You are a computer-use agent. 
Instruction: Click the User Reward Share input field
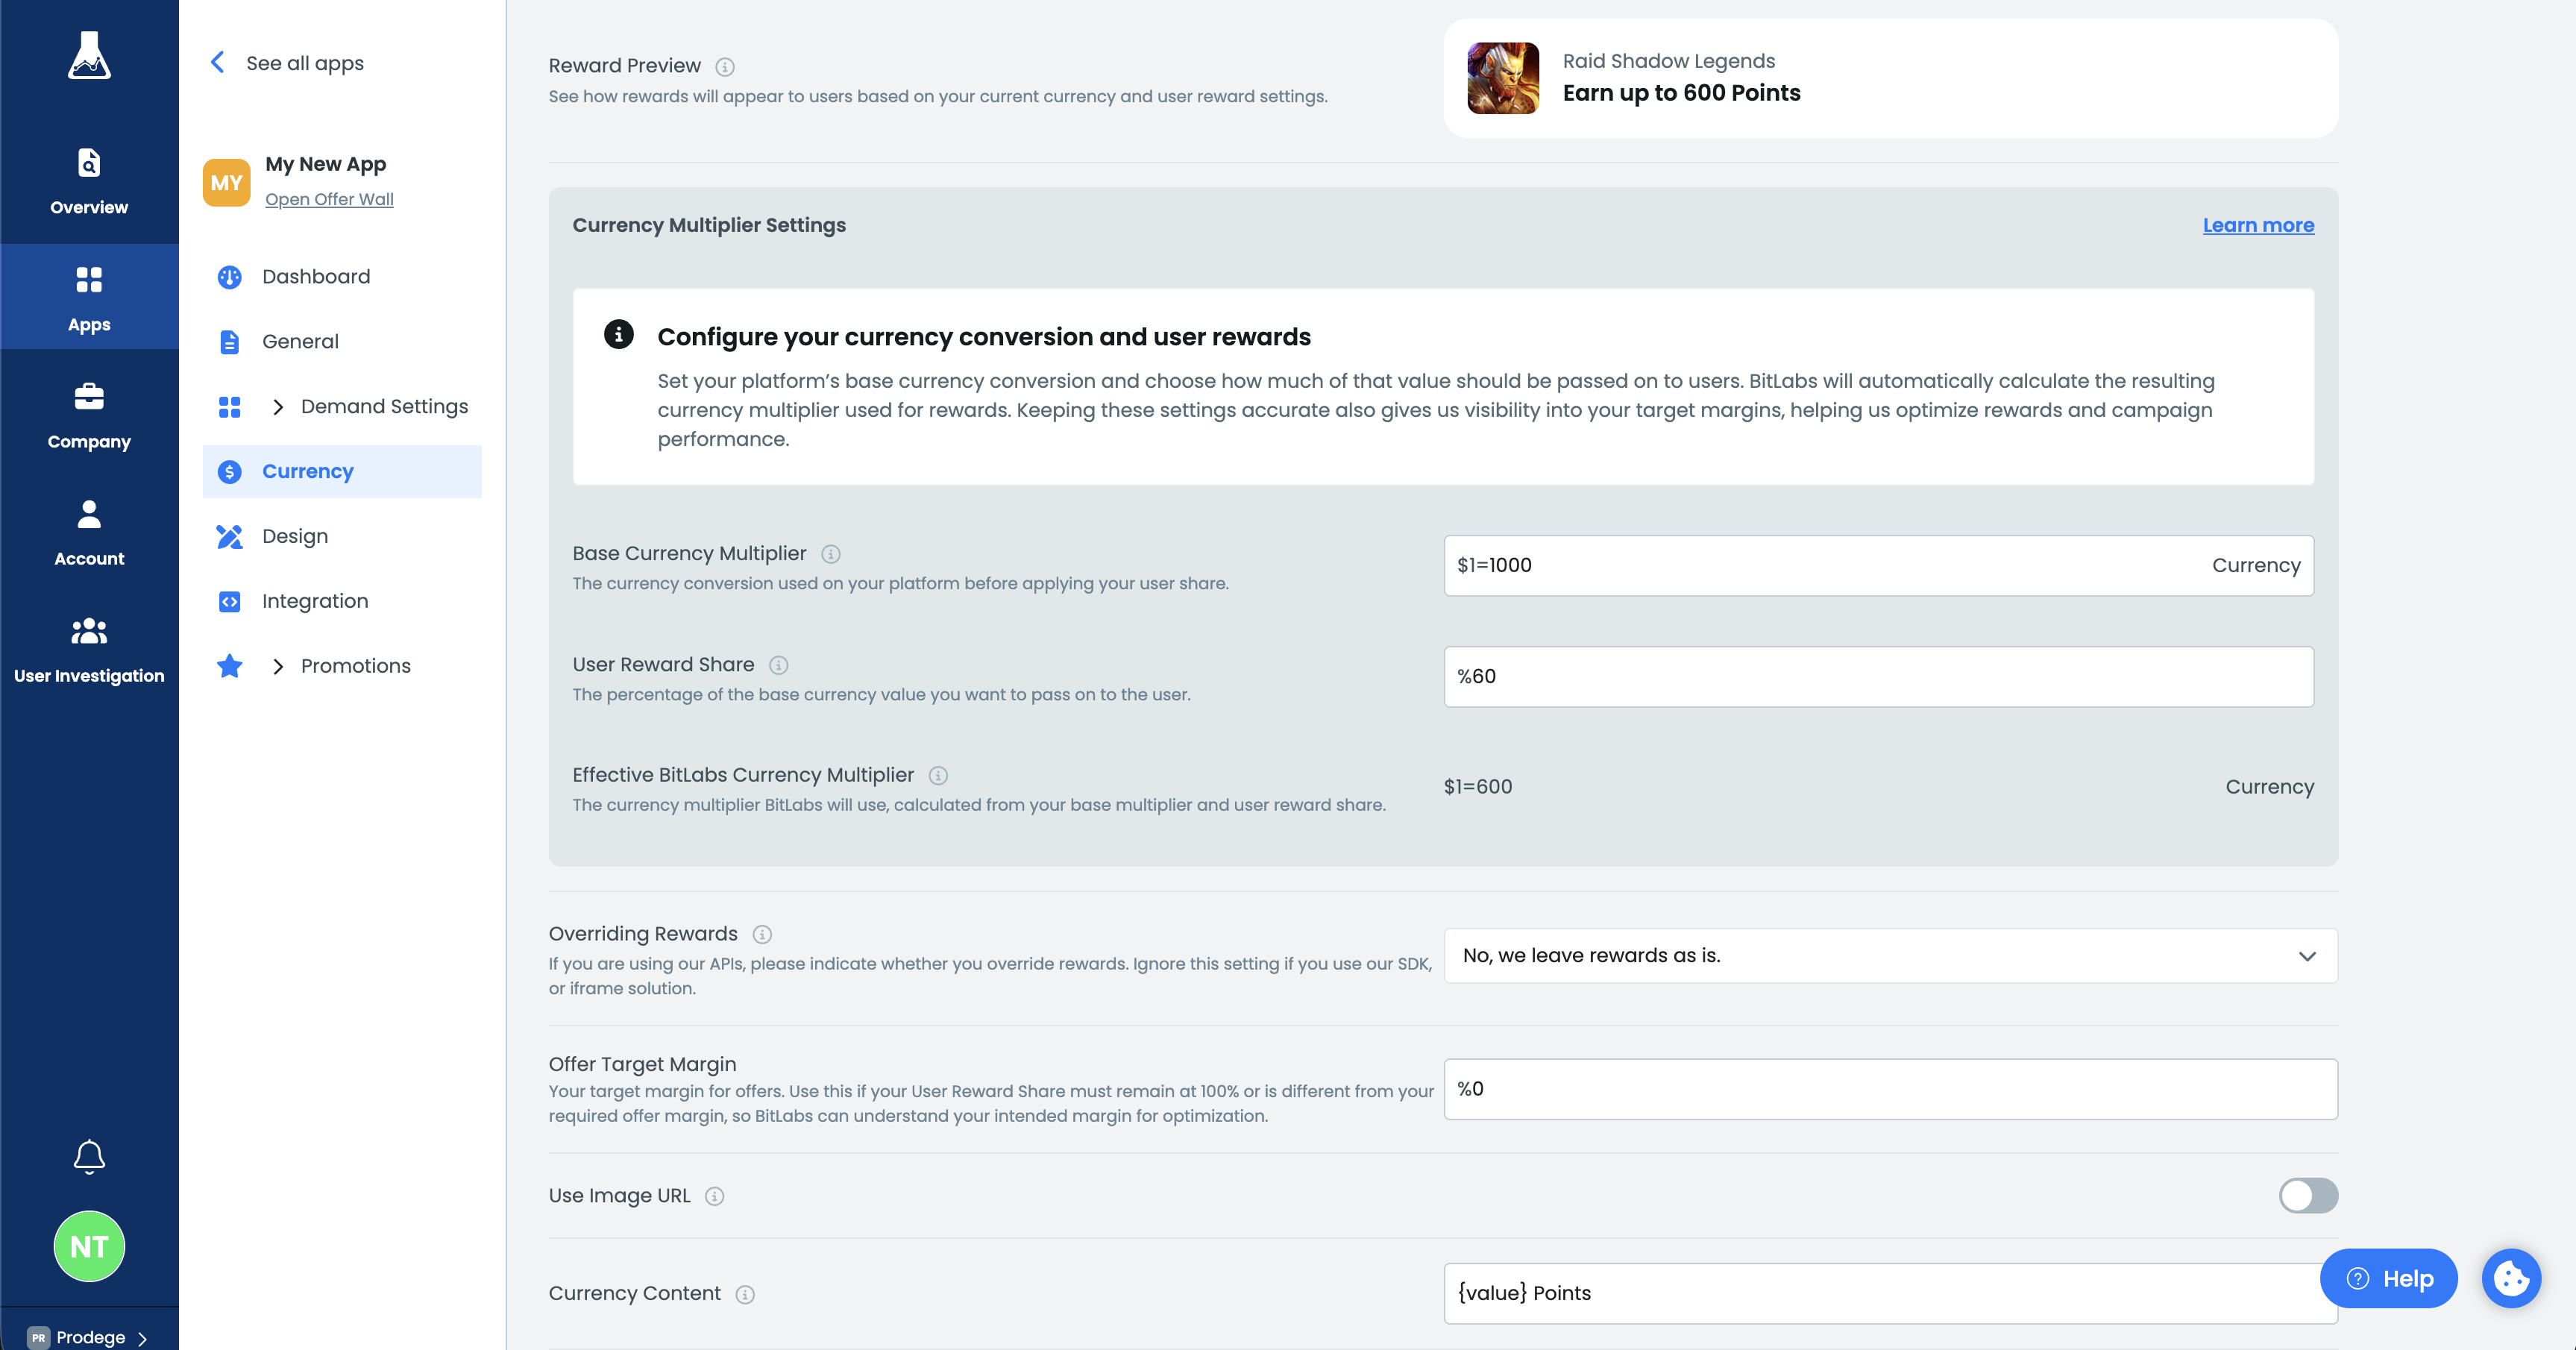point(1878,676)
